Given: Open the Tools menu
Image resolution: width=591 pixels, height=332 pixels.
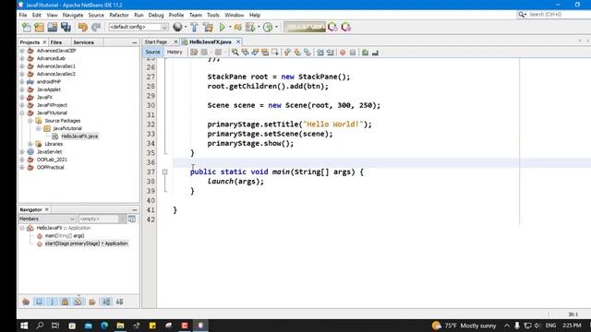Looking at the screenshot, I should 213,15.
